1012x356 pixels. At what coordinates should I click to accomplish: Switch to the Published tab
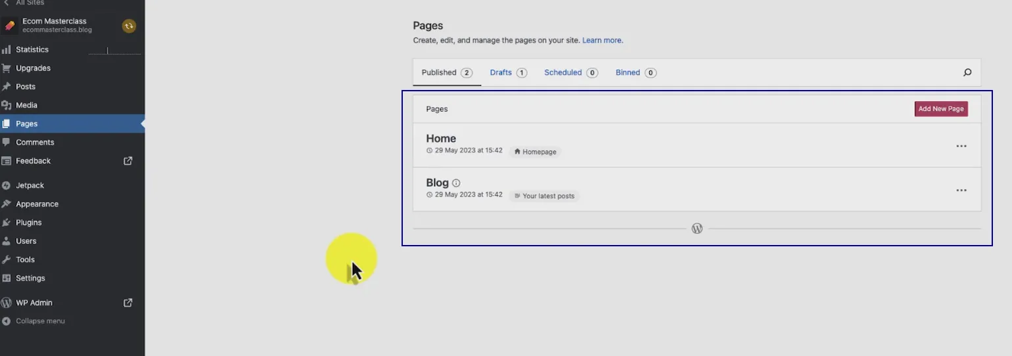[x=447, y=73]
